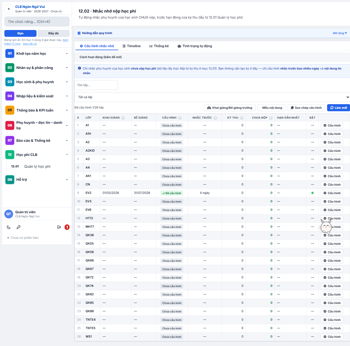Open the Thống kê tab
This screenshot has width=350, height=346.
[159, 46]
